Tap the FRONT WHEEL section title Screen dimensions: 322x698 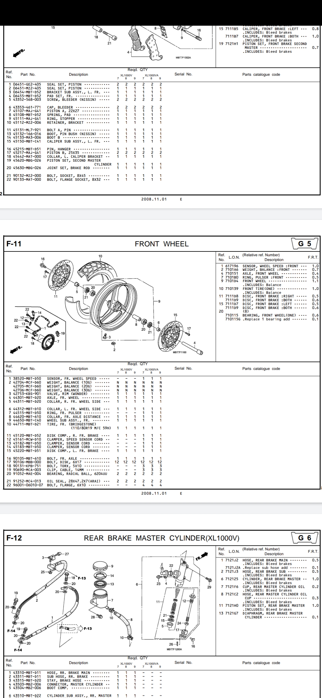tap(162, 244)
